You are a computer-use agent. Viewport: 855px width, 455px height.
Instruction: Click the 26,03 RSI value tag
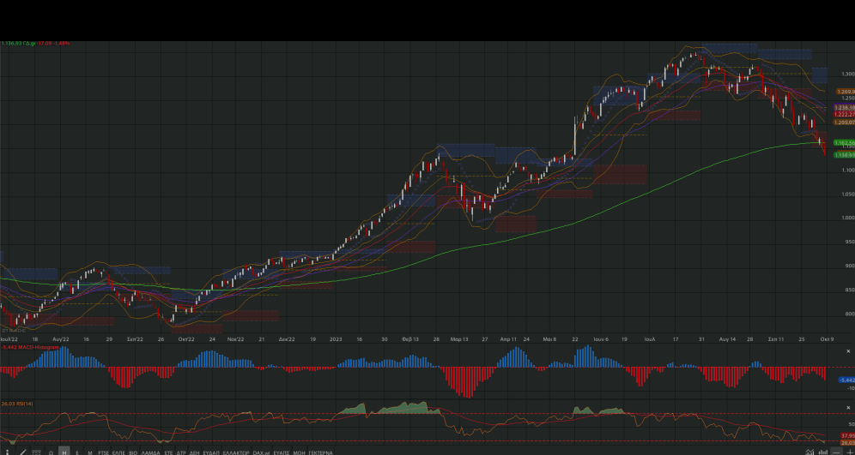pyautogui.click(x=846, y=442)
